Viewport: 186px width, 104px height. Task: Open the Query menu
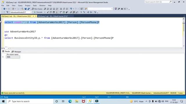pyautogui.click(x=20, y=5)
